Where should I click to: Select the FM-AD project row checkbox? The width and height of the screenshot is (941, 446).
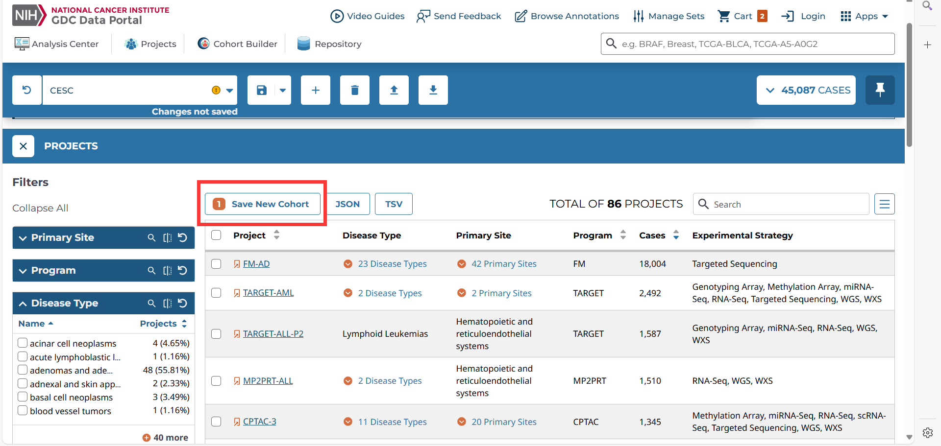click(x=216, y=264)
